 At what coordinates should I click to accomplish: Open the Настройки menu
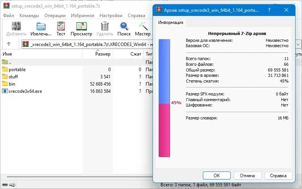[x=111, y=16]
